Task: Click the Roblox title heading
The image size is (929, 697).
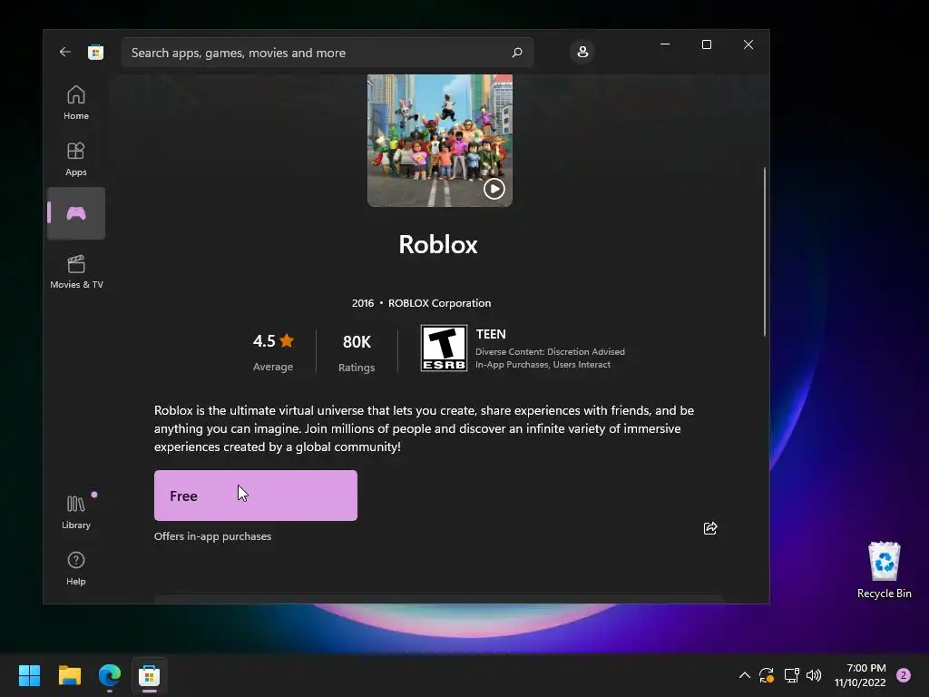Action: pos(438,245)
